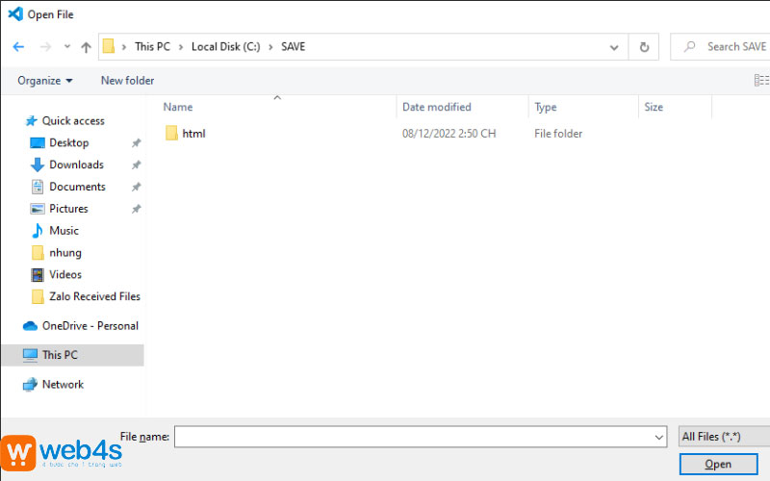This screenshot has height=481, width=770.
Task: Sort by Size column header
Action: pos(654,107)
